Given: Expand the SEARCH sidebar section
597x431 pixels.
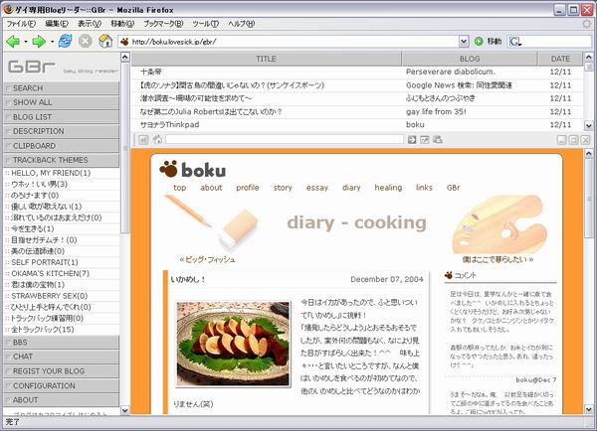Looking at the screenshot, I should tap(61, 88).
